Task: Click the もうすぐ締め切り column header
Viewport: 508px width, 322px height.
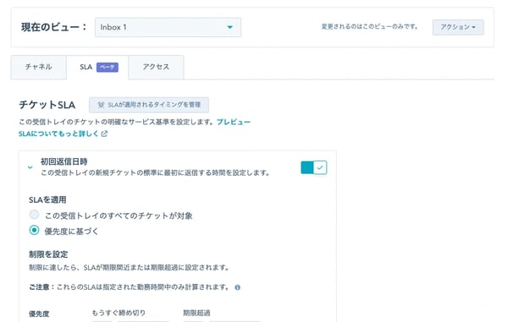Action: (x=119, y=313)
